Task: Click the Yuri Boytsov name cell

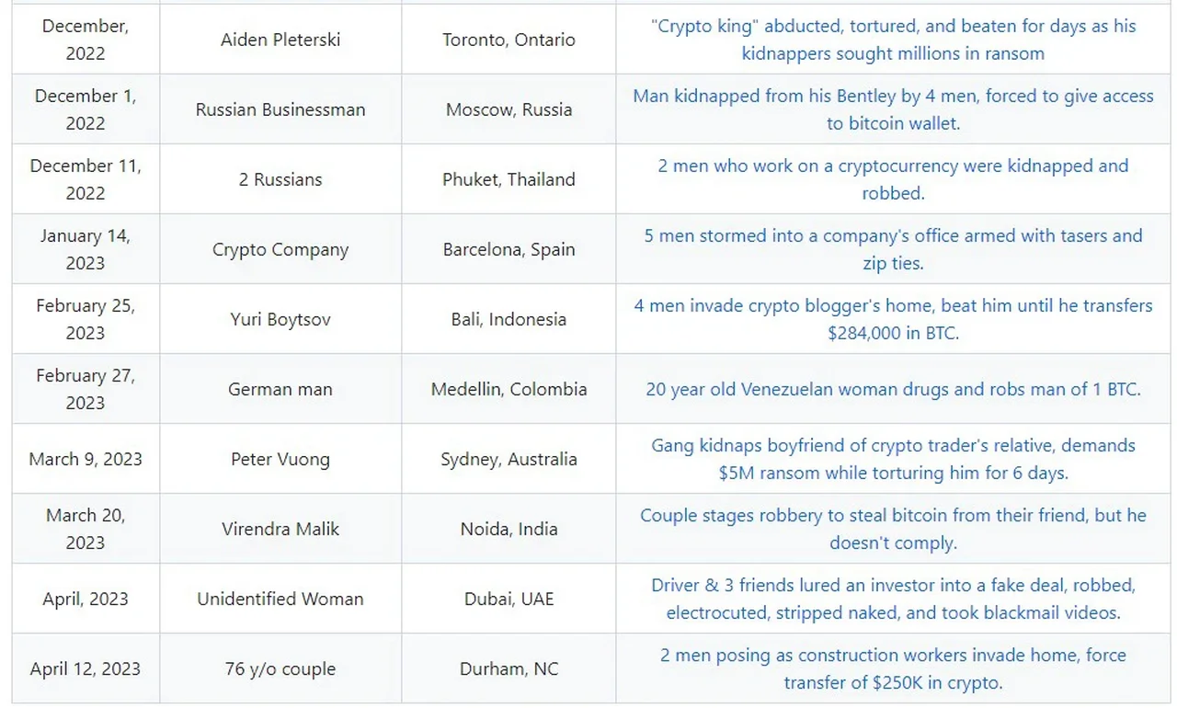Action: coord(280,319)
